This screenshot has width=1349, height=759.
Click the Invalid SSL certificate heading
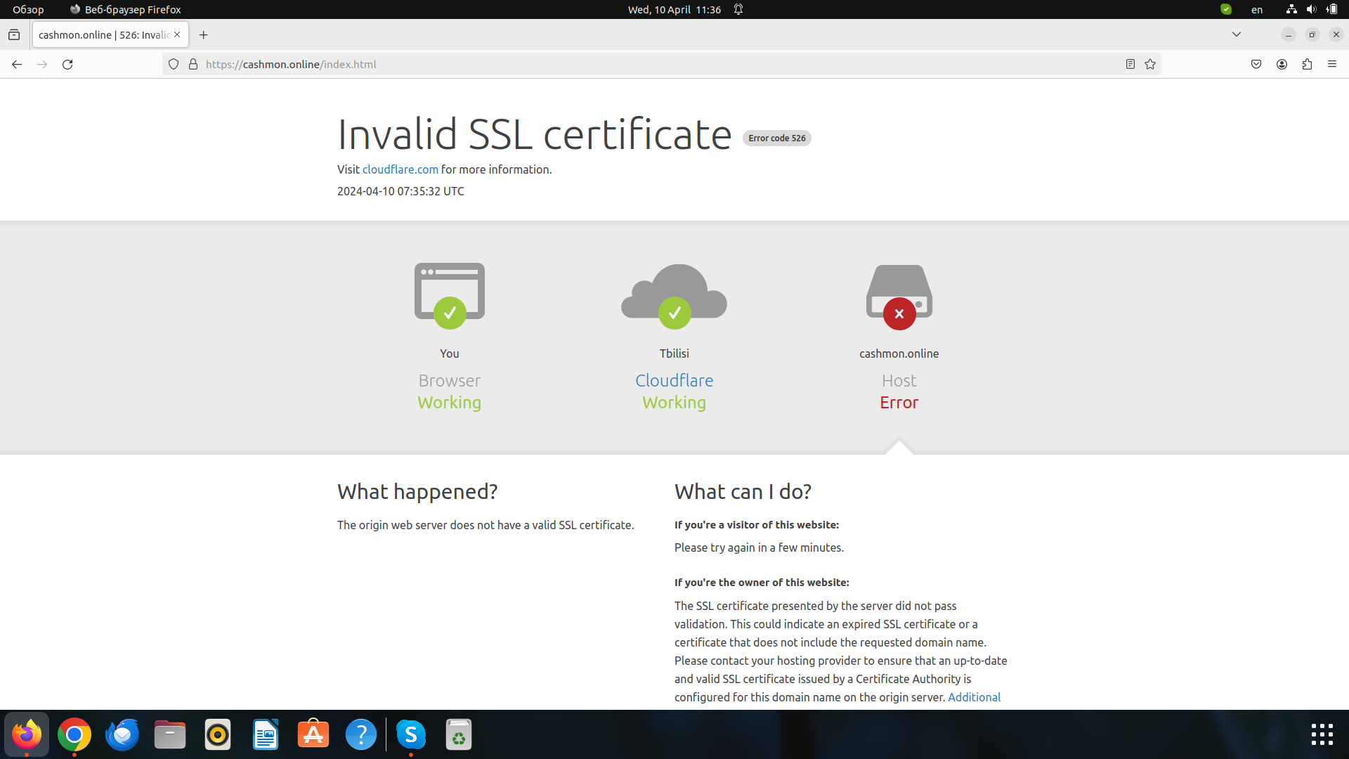[x=535, y=134]
